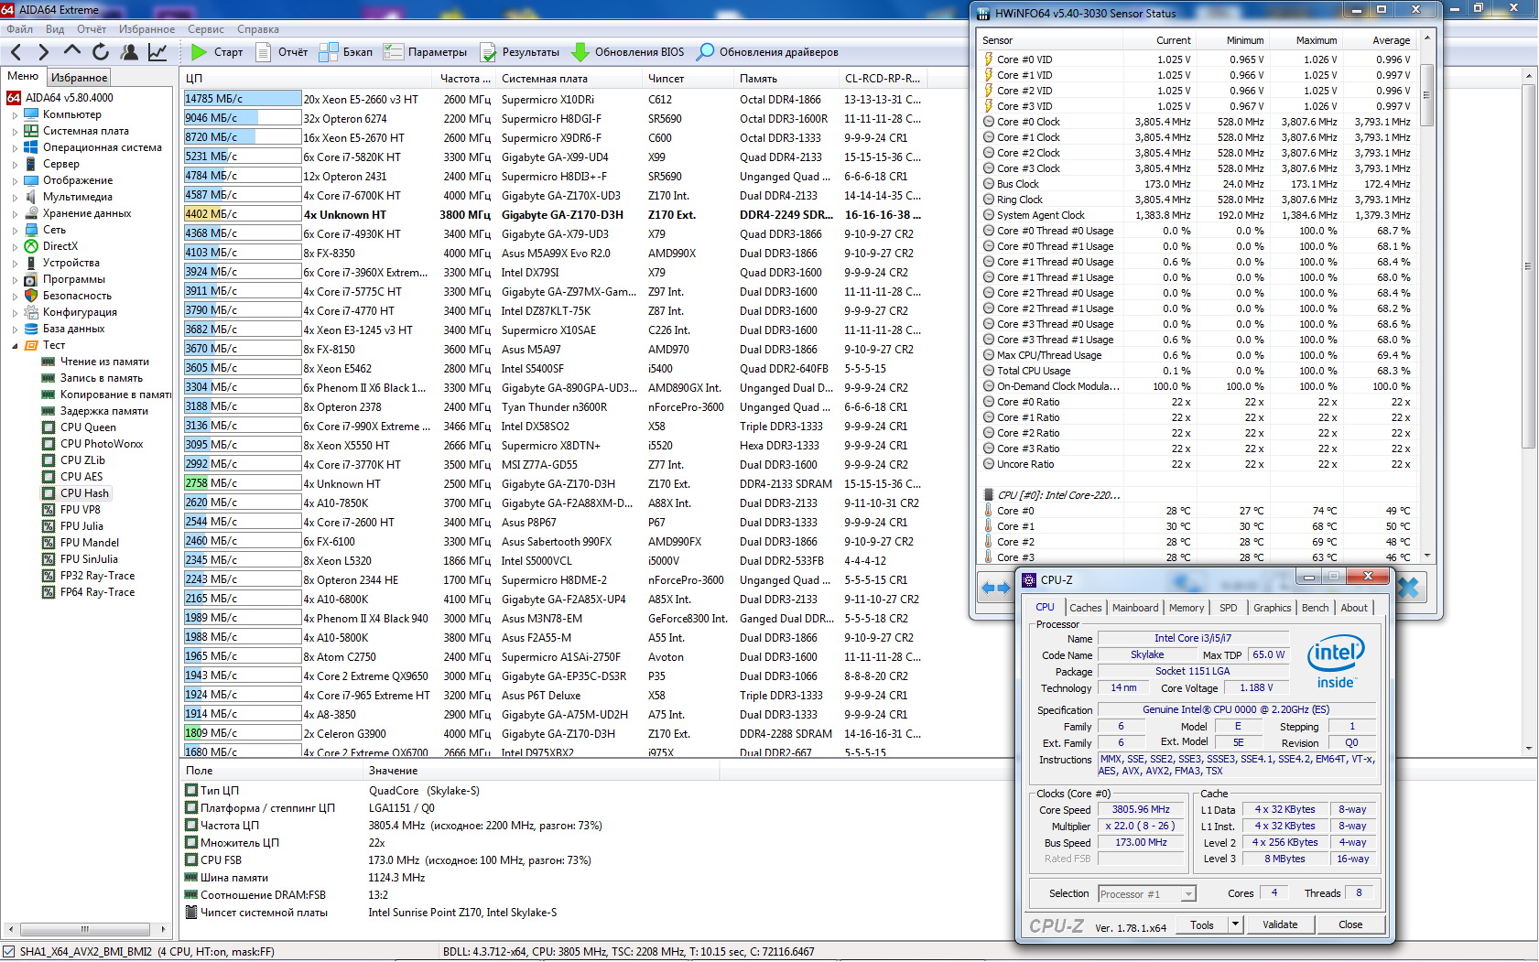The image size is (1539, 962).
Task: Open the Вид menu
Action: coord(55,29)
